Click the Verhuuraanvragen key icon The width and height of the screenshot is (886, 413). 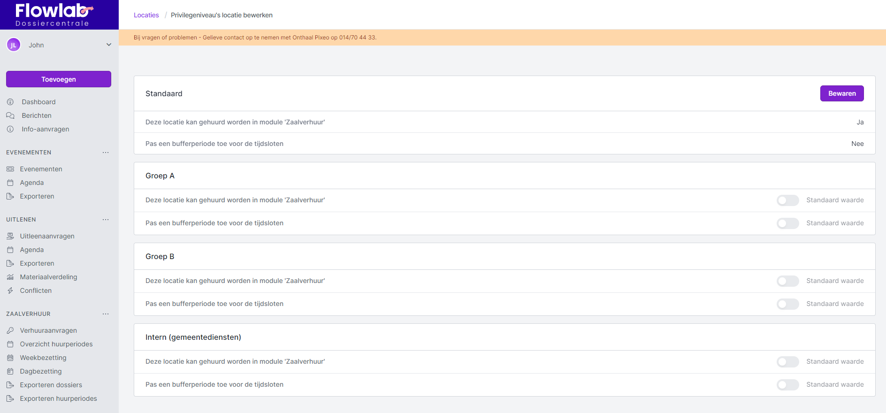pos(10,330)
